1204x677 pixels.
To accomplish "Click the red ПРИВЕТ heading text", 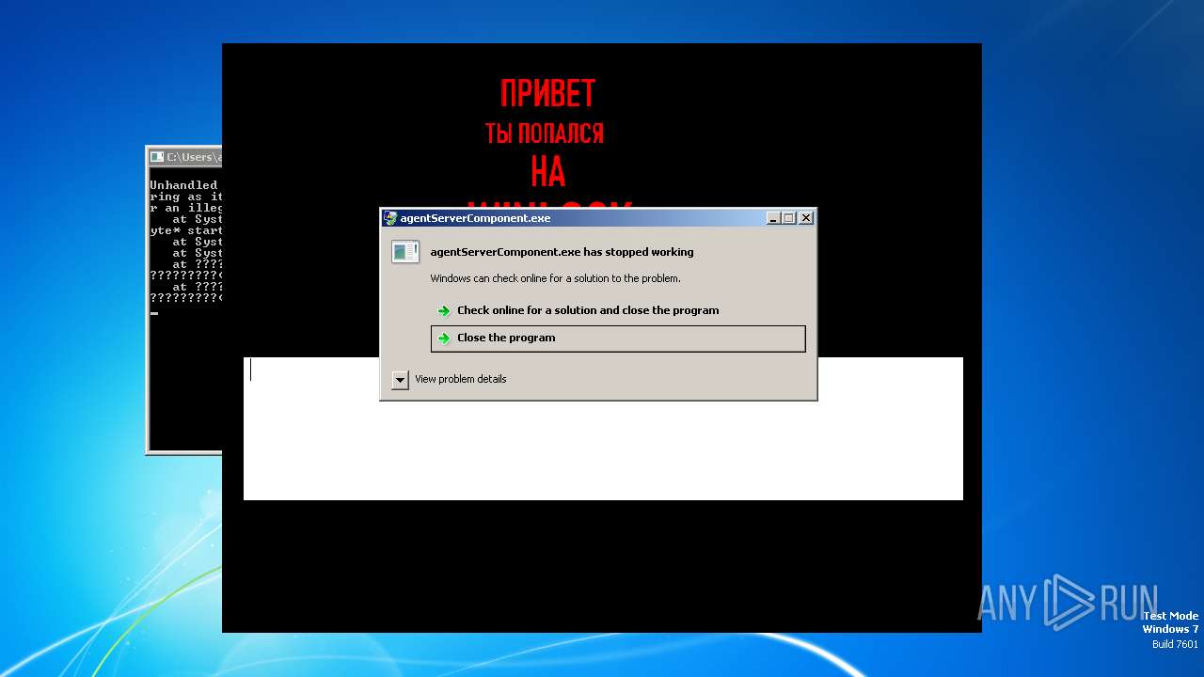I will coord(547,94).
